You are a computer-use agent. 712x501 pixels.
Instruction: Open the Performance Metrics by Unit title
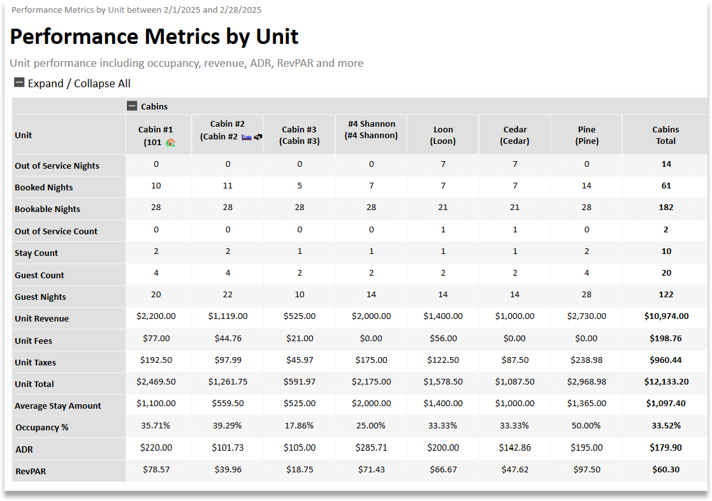click(154, 36)
